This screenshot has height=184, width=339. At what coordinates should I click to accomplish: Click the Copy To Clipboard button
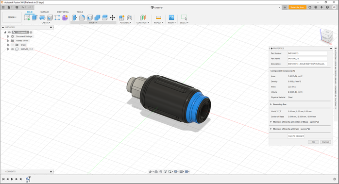point(296,136)
